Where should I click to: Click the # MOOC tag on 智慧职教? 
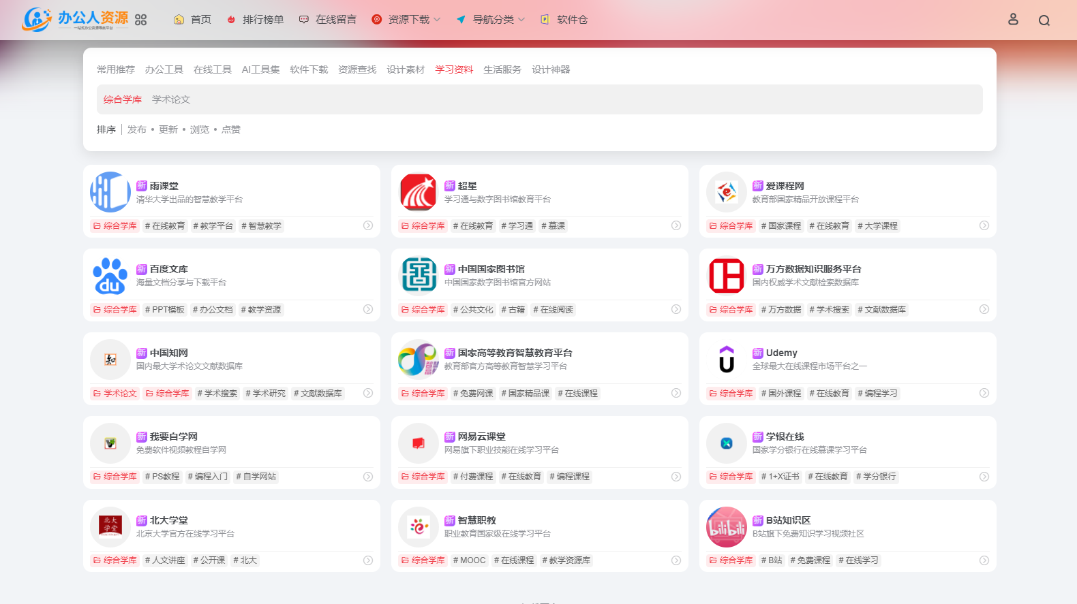[x=470, y=560]
